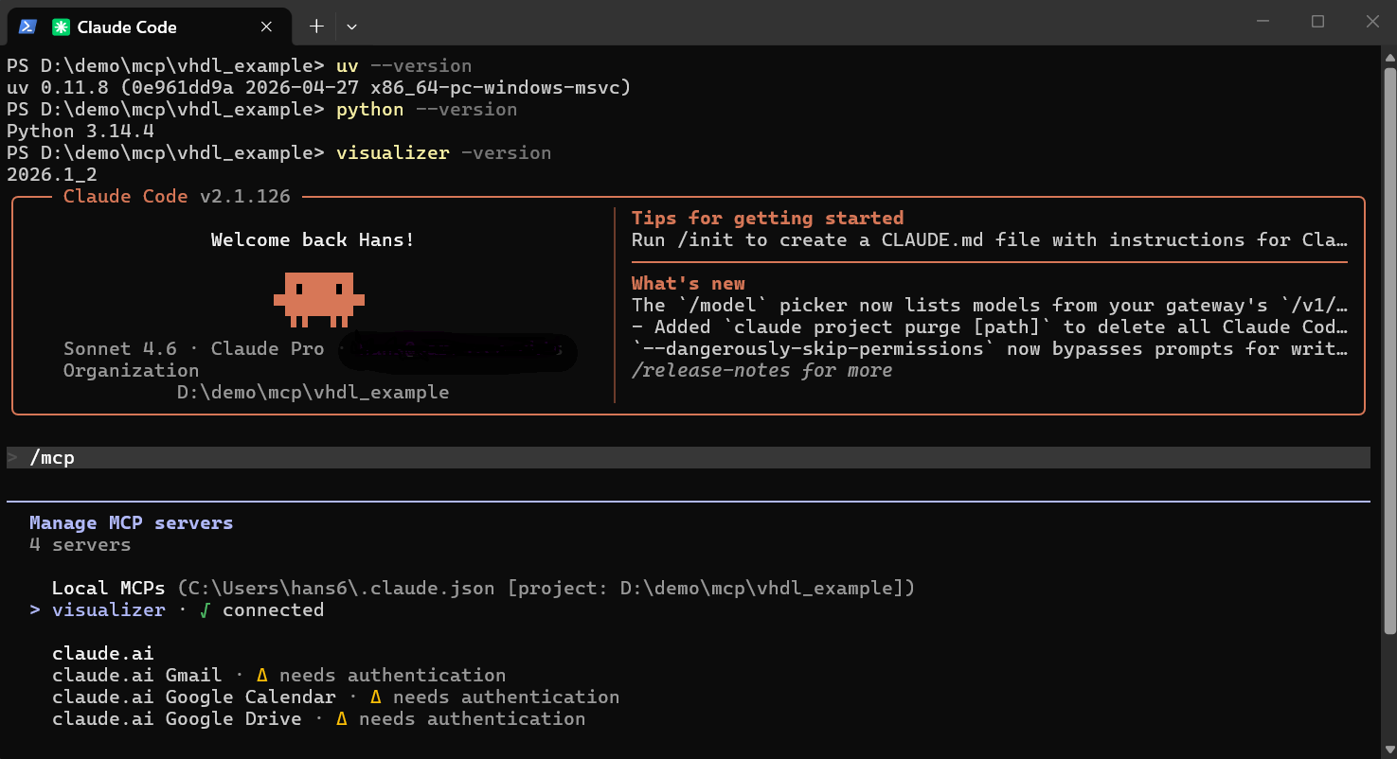Viewport: 1397px width, 759px height.
Task: Click the terminal vertical scrollbar thumb
Action: coord(1389,350)
